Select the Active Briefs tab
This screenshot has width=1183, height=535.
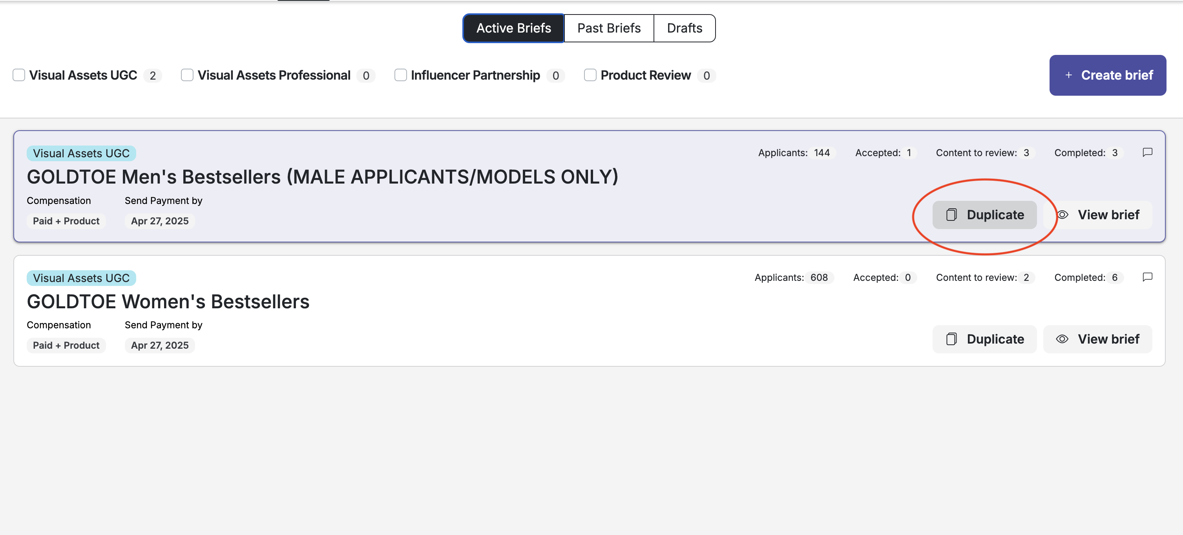pos(513,29)
